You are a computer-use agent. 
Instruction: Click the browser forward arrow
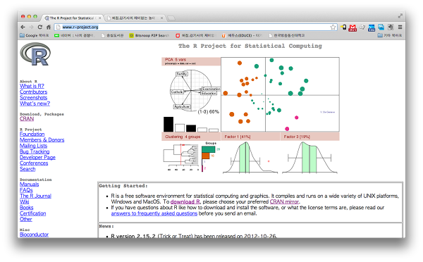tap(31, 27)
